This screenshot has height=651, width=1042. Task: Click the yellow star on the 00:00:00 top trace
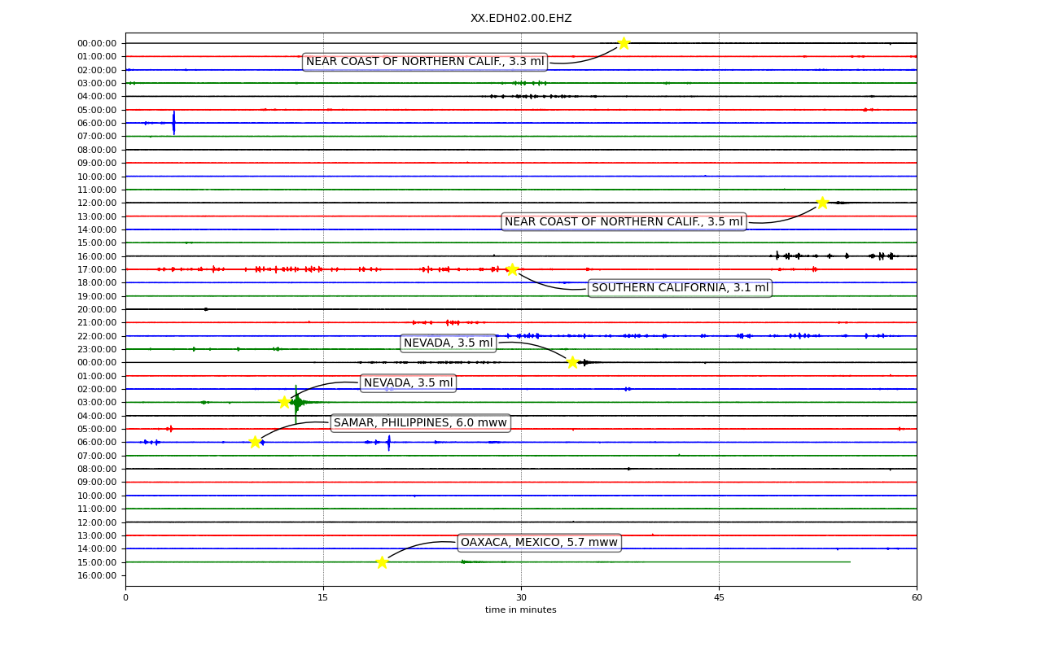coord(624,43)
